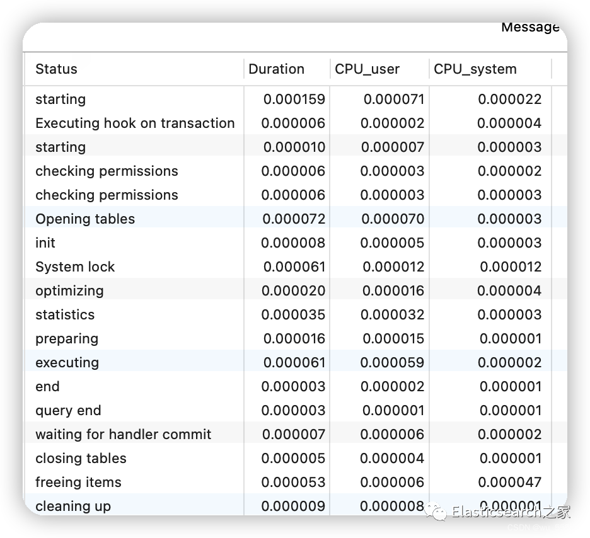Image resolution: width=590 pixels, height=538 pixels.
Task: Select the 'executing' row
Action: (x=296, y=362)
